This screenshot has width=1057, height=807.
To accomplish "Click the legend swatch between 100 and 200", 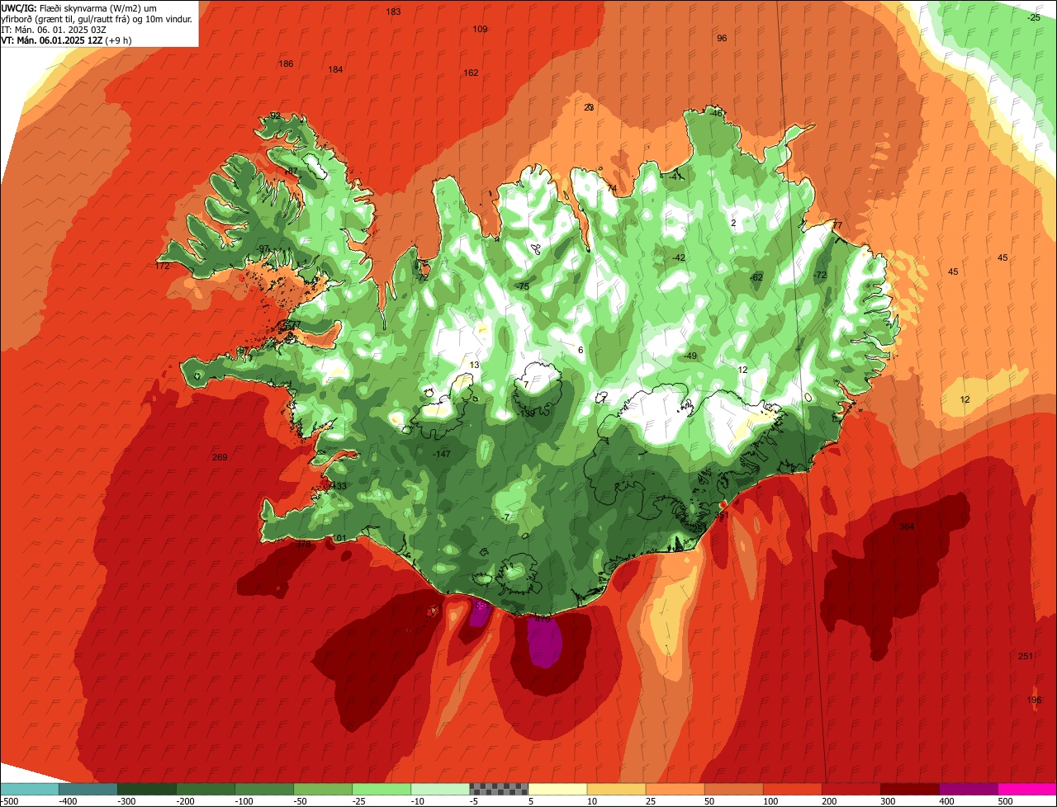I will [x=792, y=788].
